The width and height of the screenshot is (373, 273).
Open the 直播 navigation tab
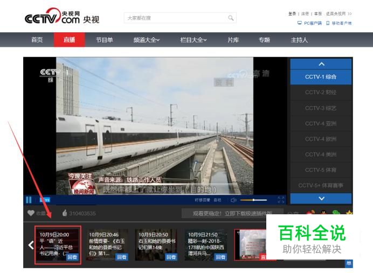pyautogui.click(x=69, y=40)
